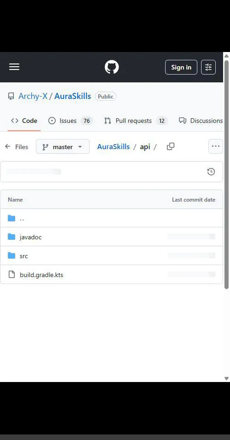The image size is (230, 440).
Task: Click the src folder icon
Action: pyautogui.click(x=11, y=255)
